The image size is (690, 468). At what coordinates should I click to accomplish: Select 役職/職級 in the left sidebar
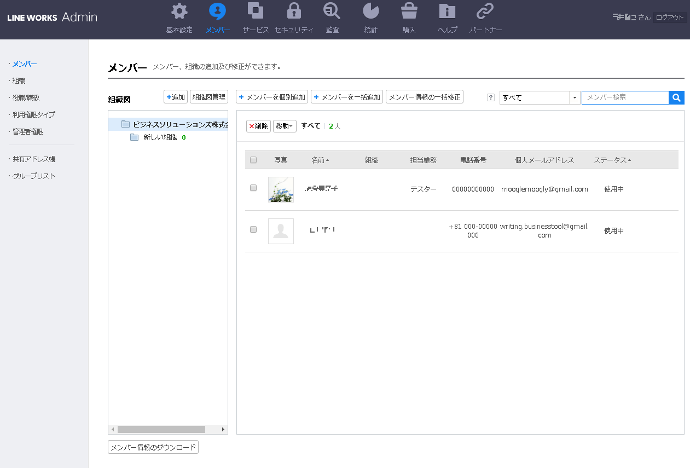(26, 98)
